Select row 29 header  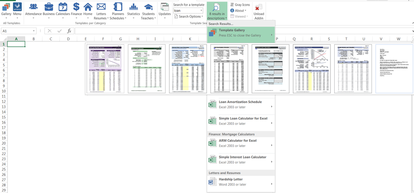coord(4,190)
